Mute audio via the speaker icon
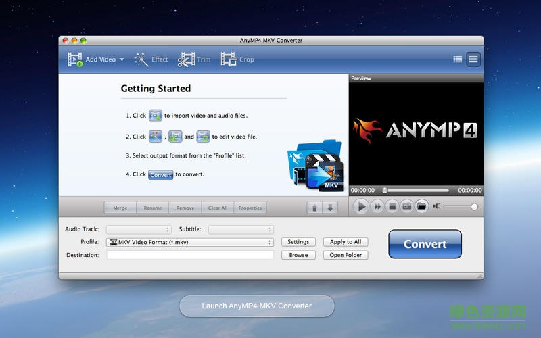The width and height of the screenshot is (541, 338). [x=437, y=207]
